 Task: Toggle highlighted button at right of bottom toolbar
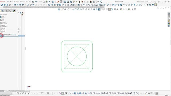[x=157, y=93]
